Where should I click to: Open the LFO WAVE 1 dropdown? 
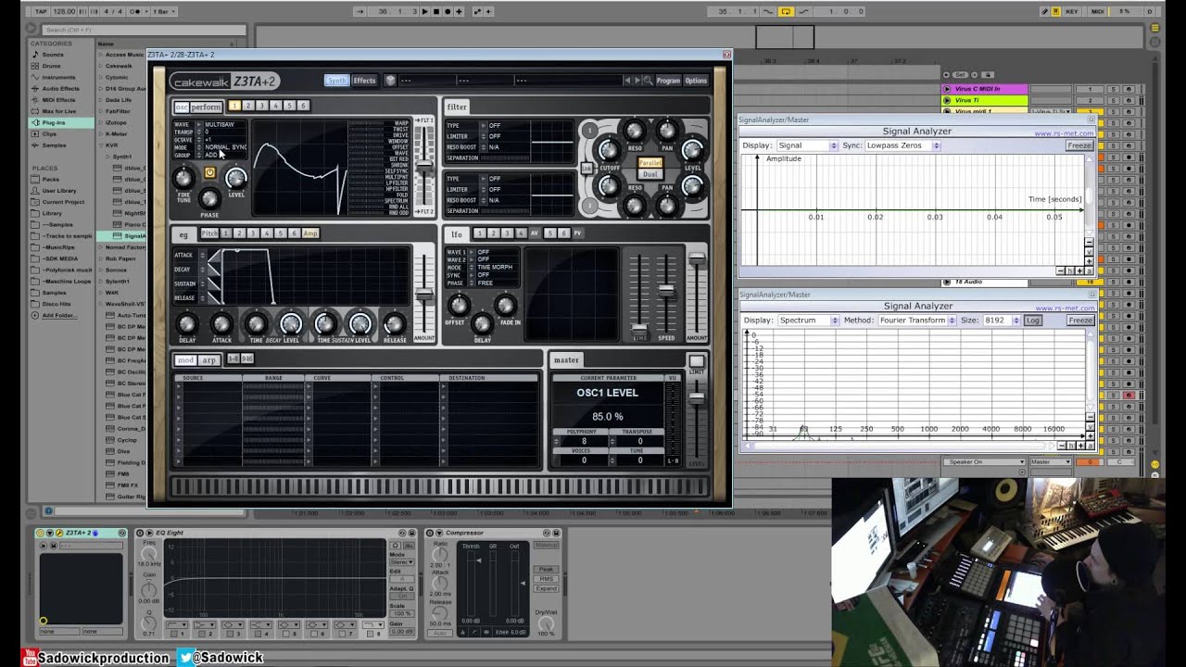click(x=493, y=252)
